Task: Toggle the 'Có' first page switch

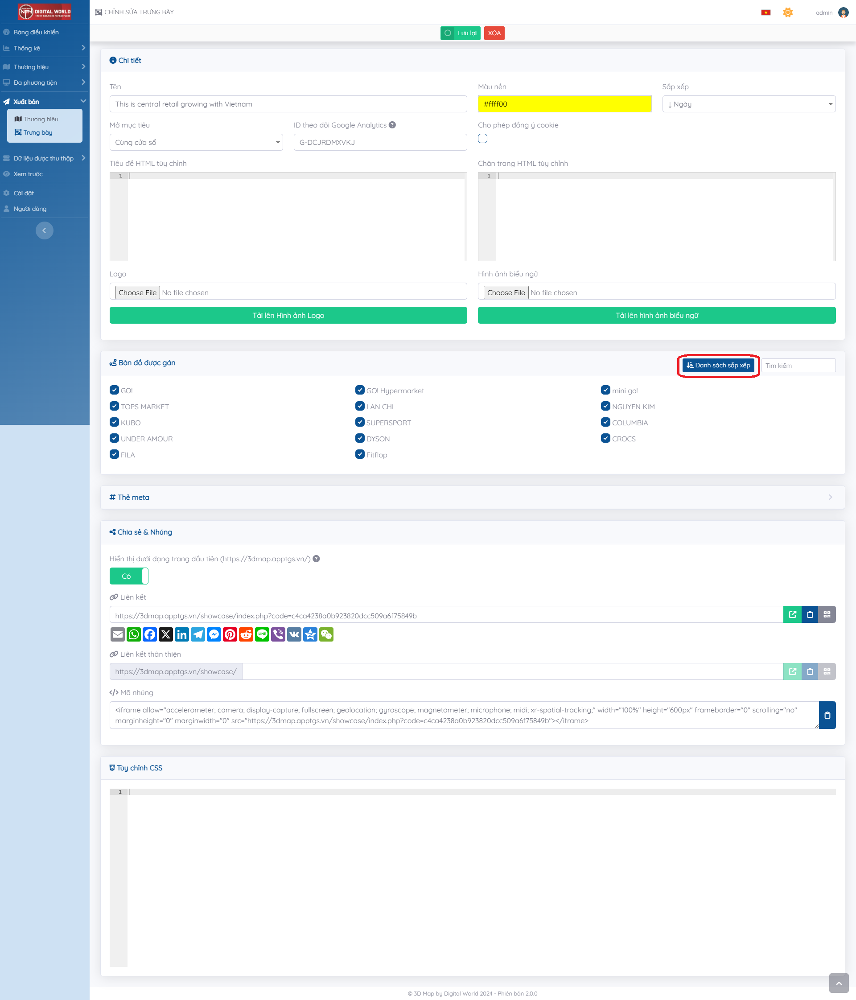Action: point(129,576)
